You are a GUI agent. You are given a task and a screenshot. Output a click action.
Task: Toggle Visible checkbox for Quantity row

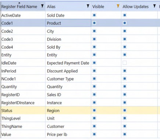[94, 86]
